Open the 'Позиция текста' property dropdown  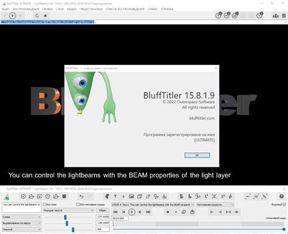click(69, 210)
